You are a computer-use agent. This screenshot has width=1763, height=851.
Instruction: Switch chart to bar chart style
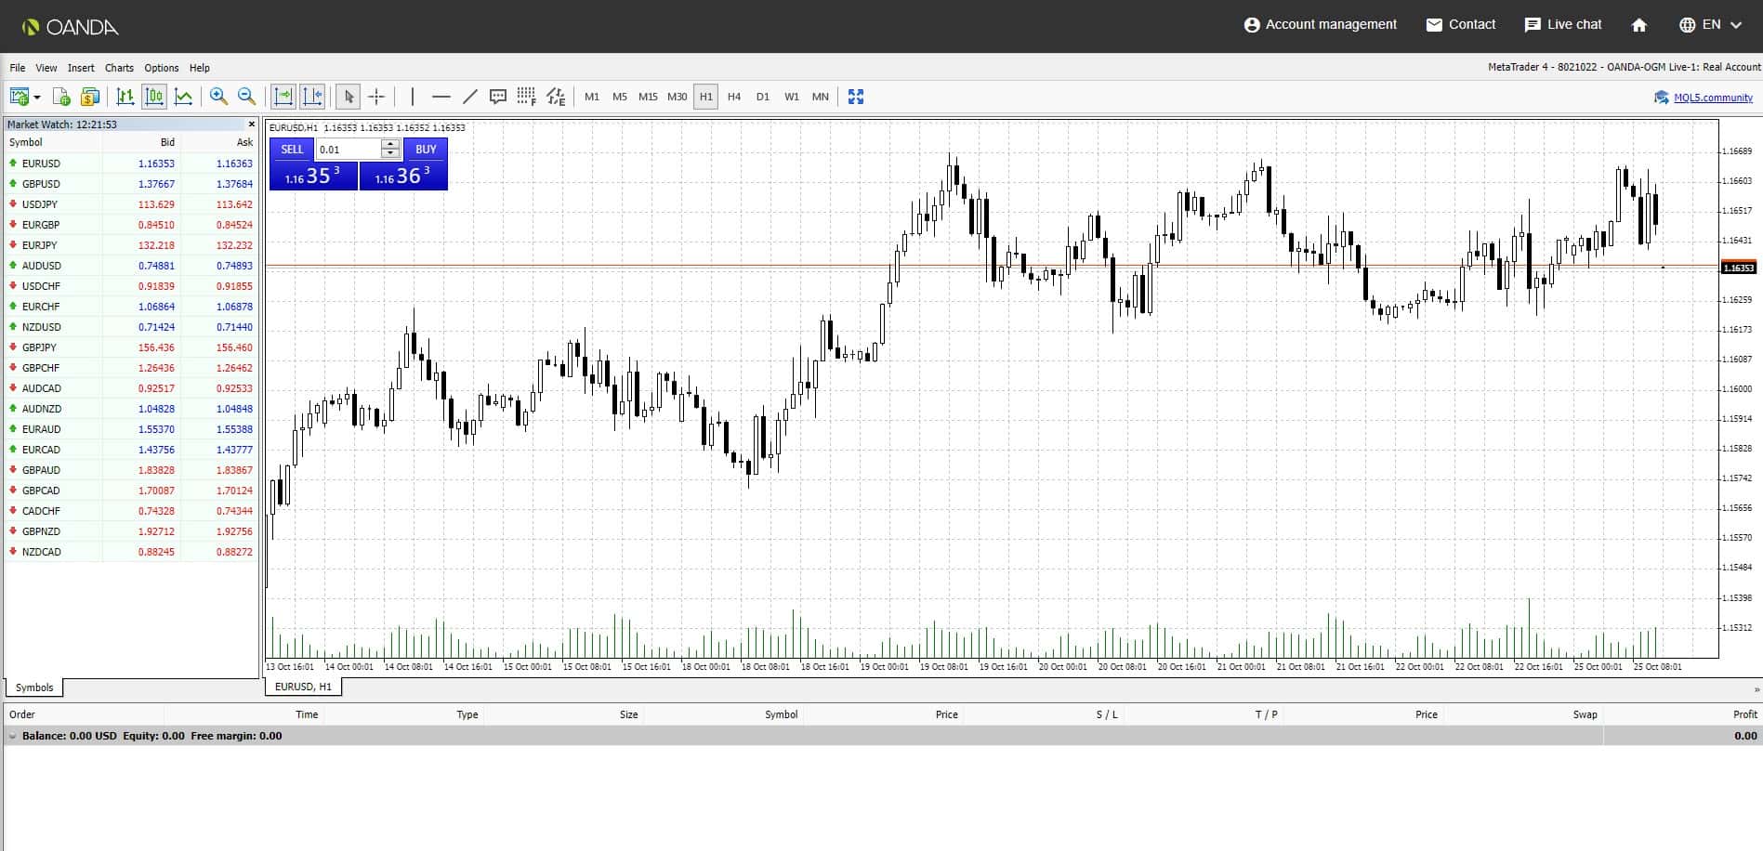[x=125, y=97]
